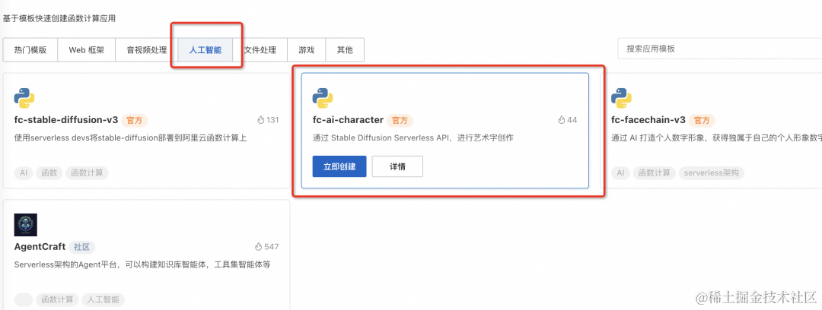This screenshot has width=822, height=310.
Task: Click 函数计算 tag on fc-stable-diffusion-v3 card
Action: pyautogui.click(x=87, y=172)
